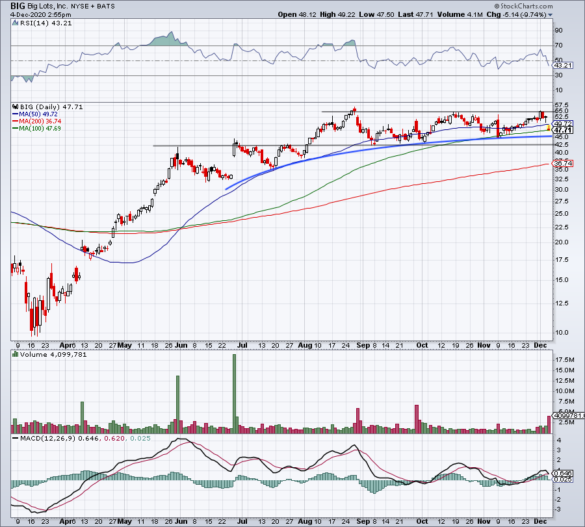The image size is (585, 527).
Task: Click the May label on price chart date axis
Action: pos(124,345)
